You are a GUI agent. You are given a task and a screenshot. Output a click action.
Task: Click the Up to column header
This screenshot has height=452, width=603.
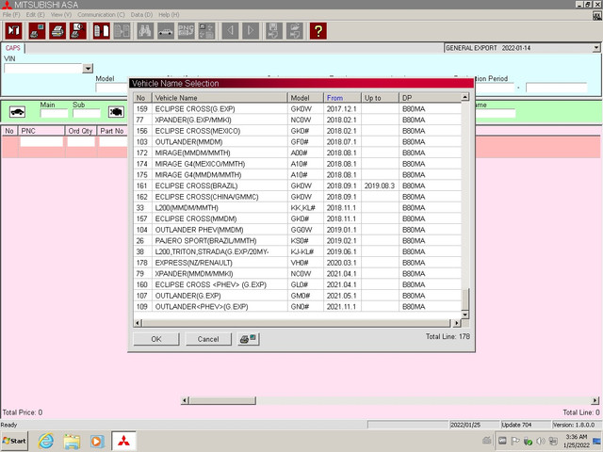(380, 98)
